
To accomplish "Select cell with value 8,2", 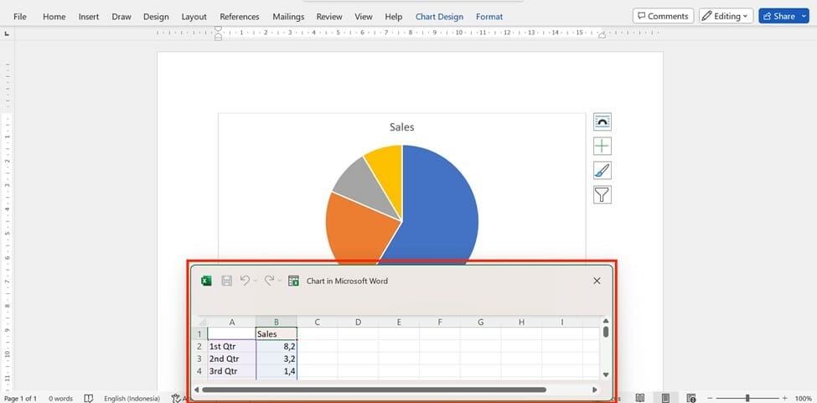I will (277, 346).
